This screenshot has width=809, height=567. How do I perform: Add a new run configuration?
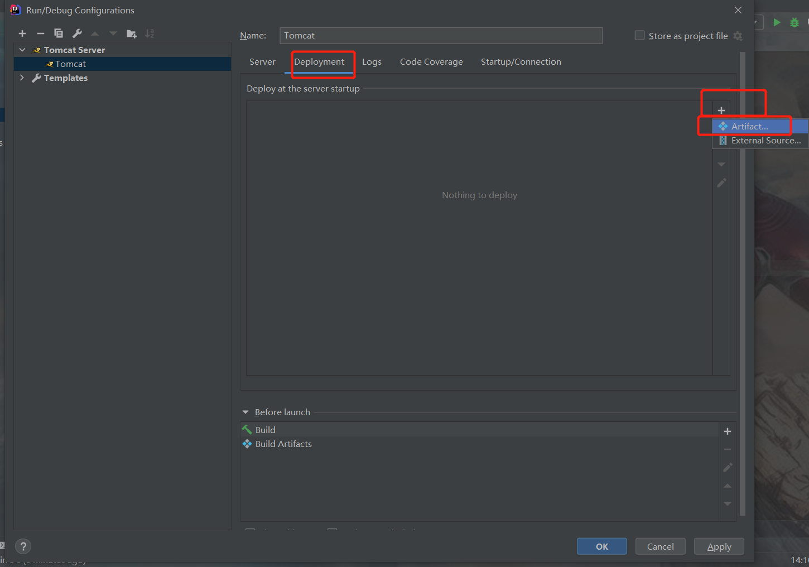pos(22,33)
